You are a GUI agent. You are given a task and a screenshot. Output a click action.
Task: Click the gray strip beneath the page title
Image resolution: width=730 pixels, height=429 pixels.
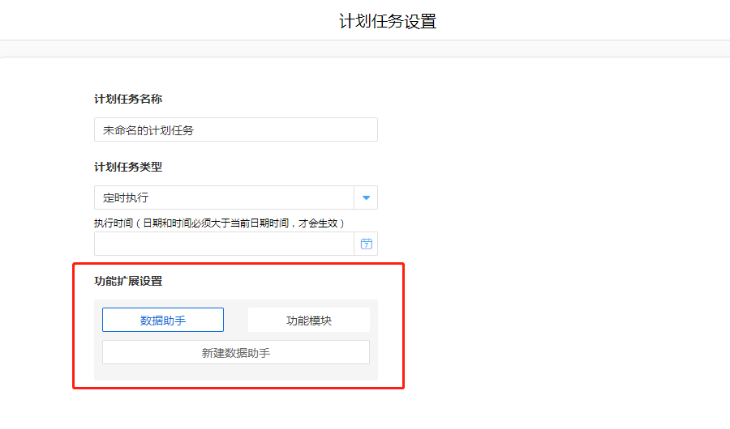[x=365, y=49]
